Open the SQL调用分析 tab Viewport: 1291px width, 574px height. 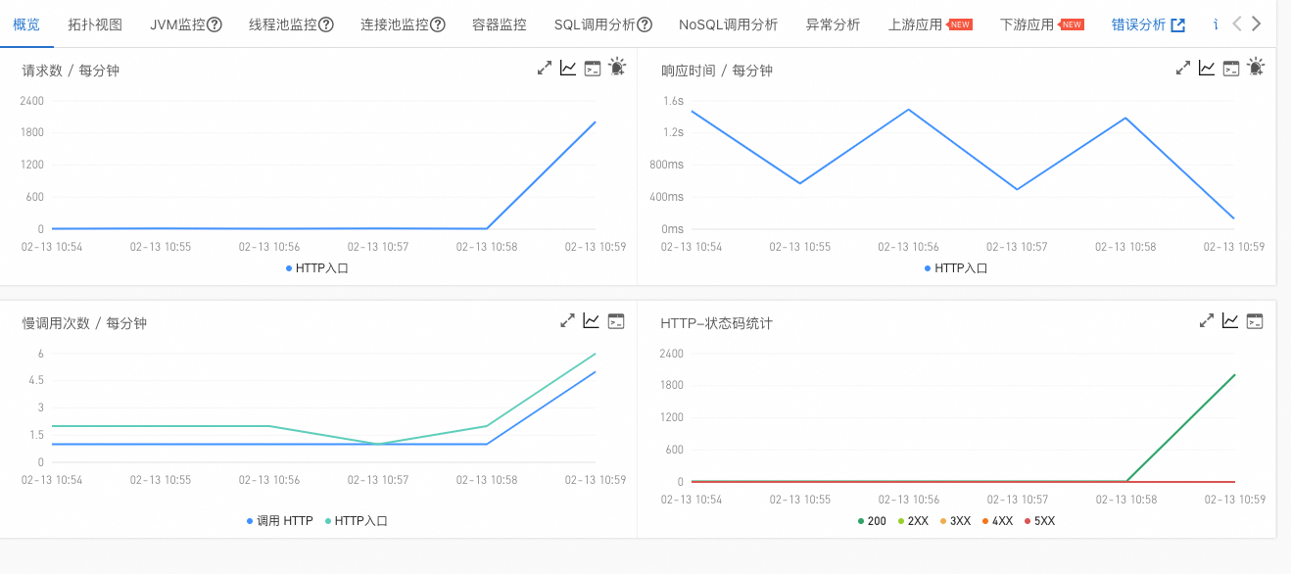point(595,24)
